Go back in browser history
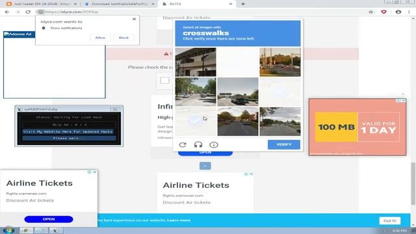 (x=7, y=12)
